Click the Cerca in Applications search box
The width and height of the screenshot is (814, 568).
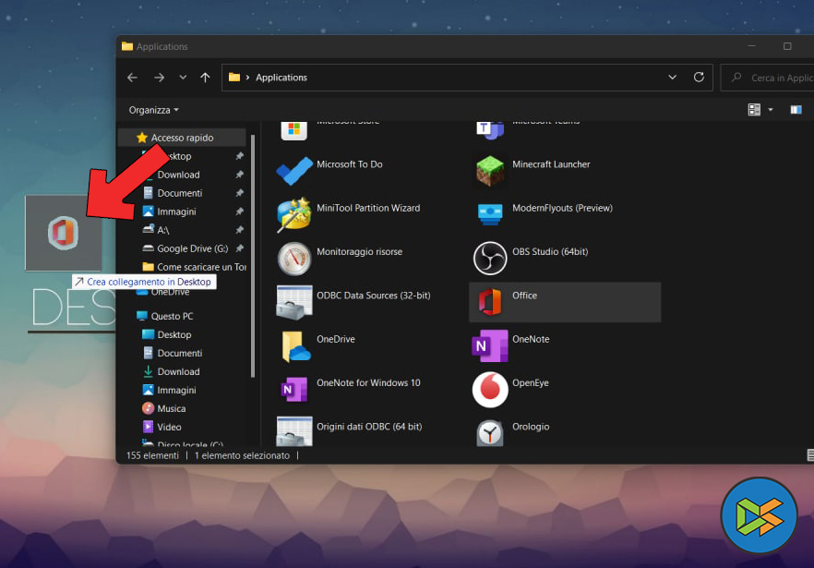[x=775, y=78]
